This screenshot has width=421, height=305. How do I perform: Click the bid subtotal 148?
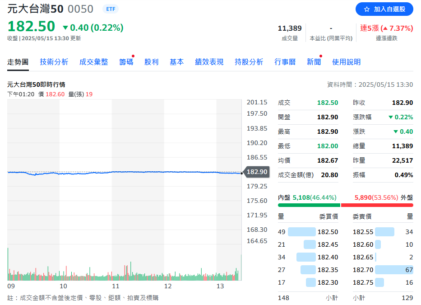pos(283,298)
